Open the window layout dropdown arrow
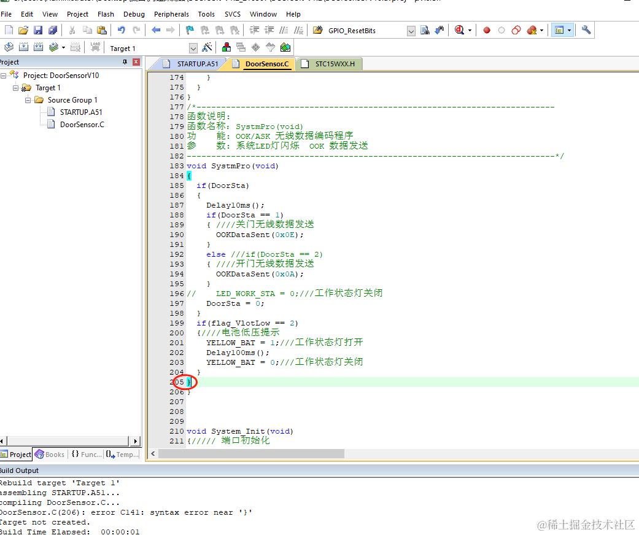The height and width of the screenshot is (535, 639). [569, 30]
